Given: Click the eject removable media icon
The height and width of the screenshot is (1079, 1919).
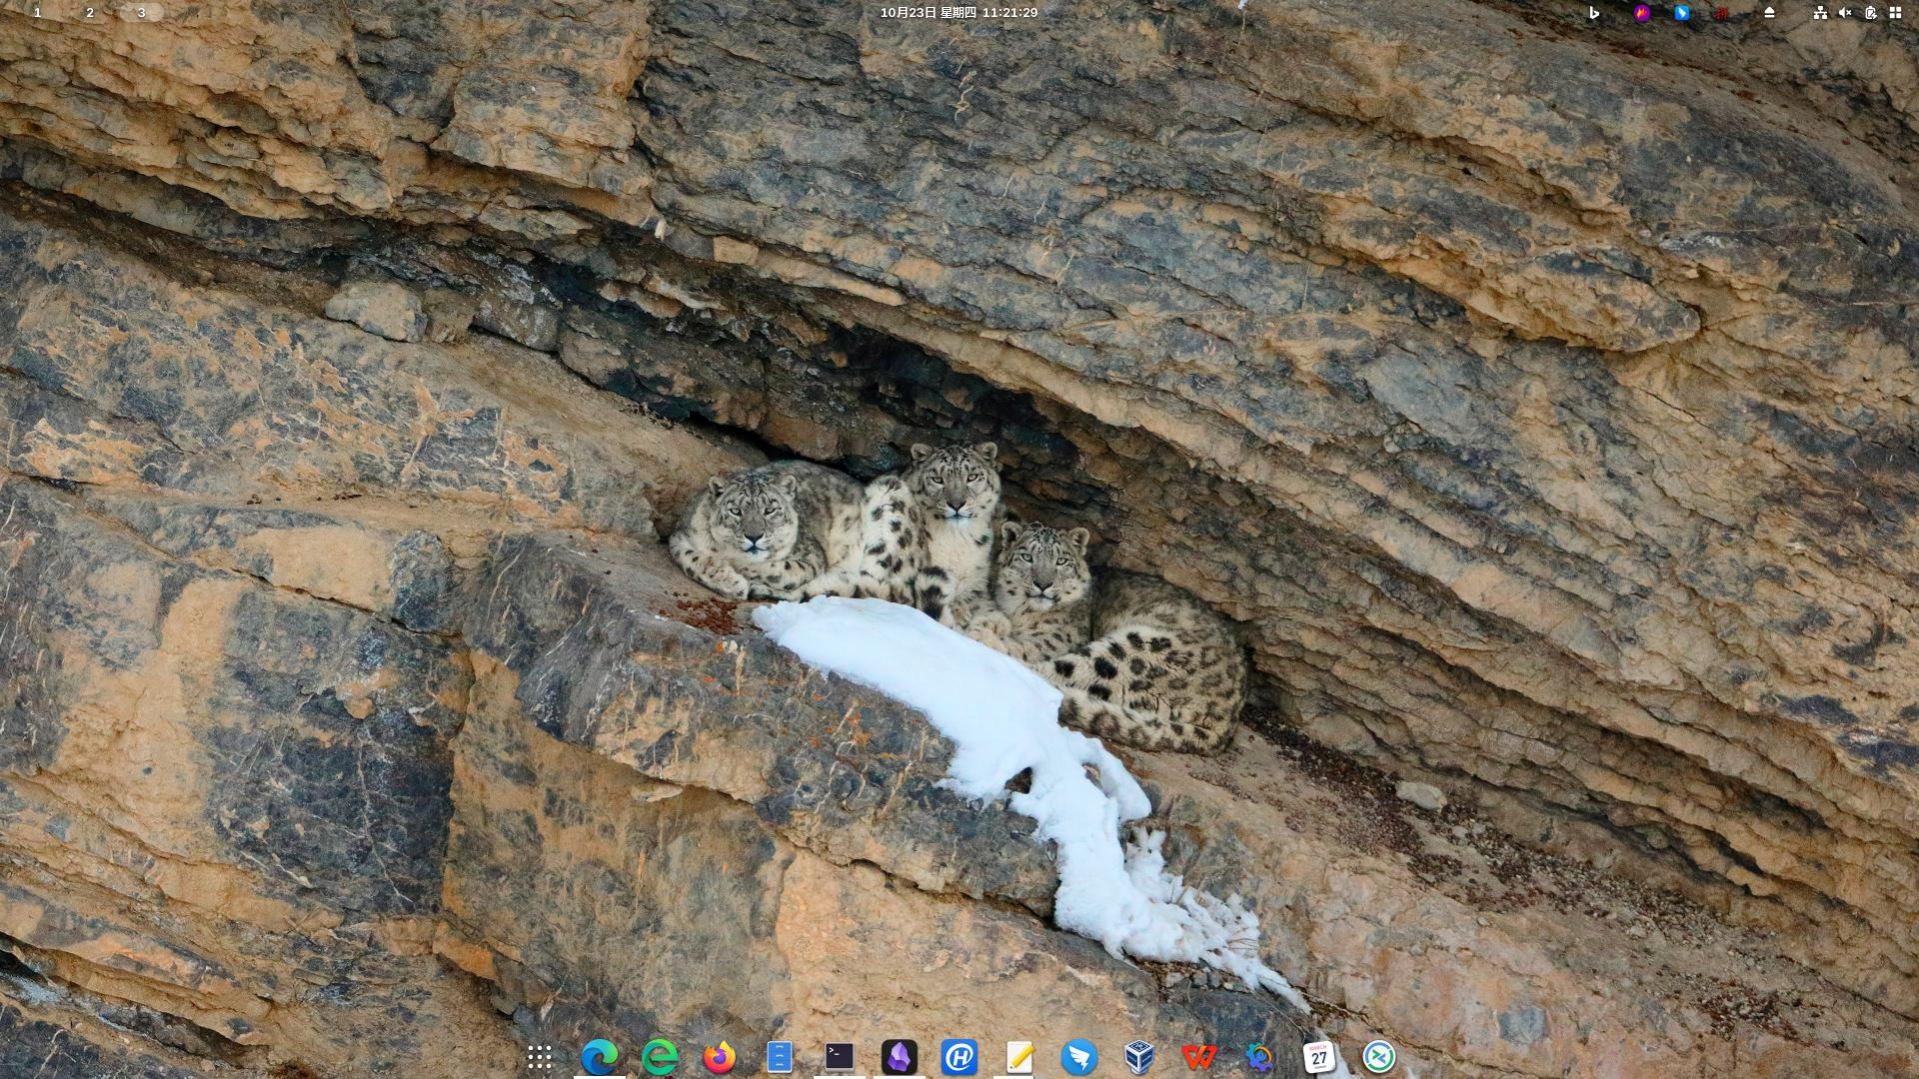Looking at the screenshot, I should (1769, 13).
